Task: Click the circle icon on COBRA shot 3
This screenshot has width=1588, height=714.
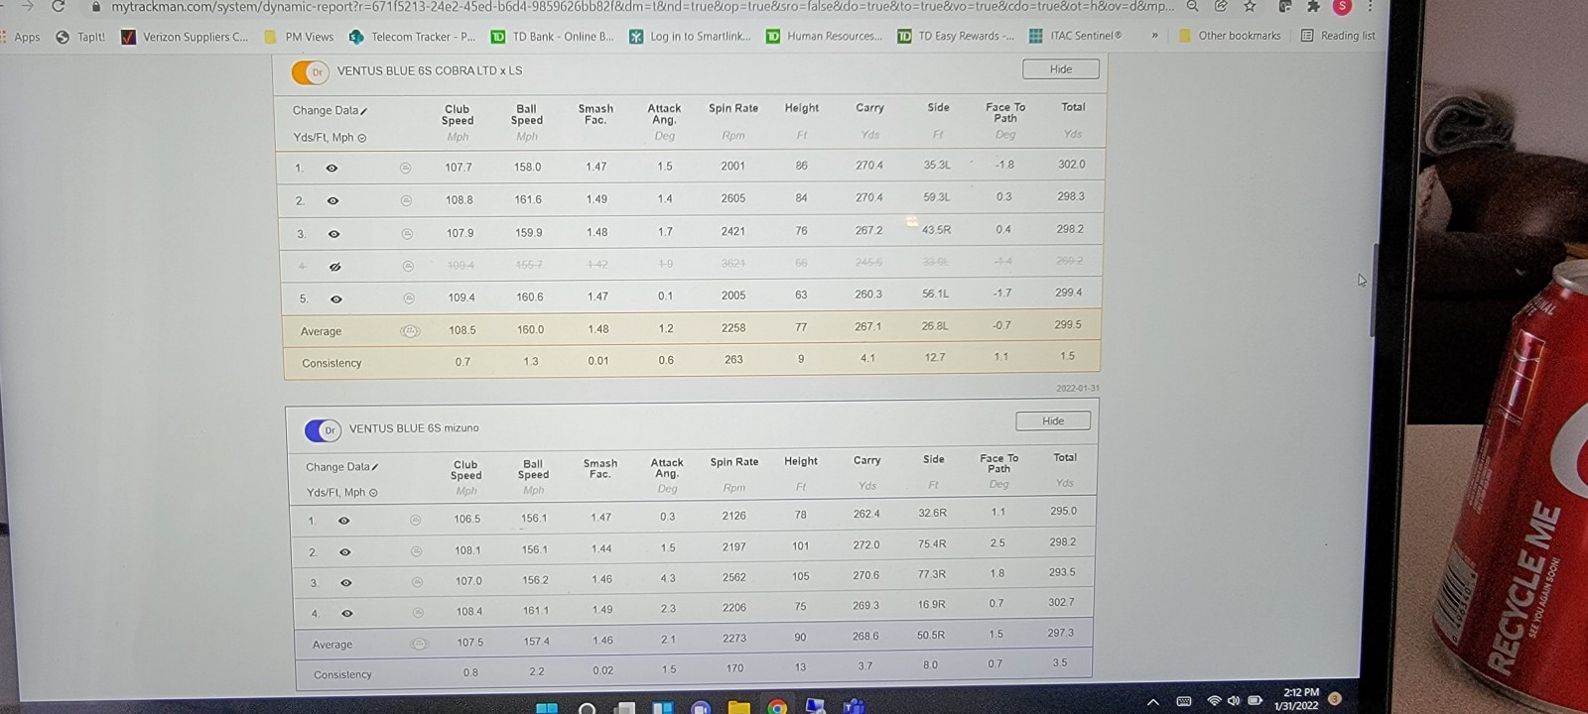Action: point(407,235)
